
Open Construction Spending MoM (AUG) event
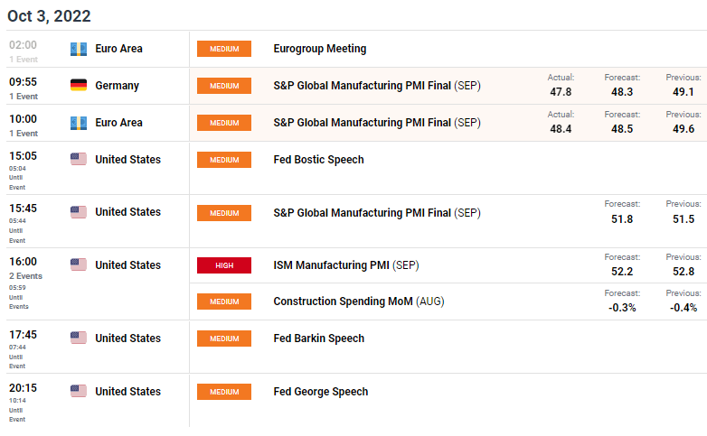[359, 301]
